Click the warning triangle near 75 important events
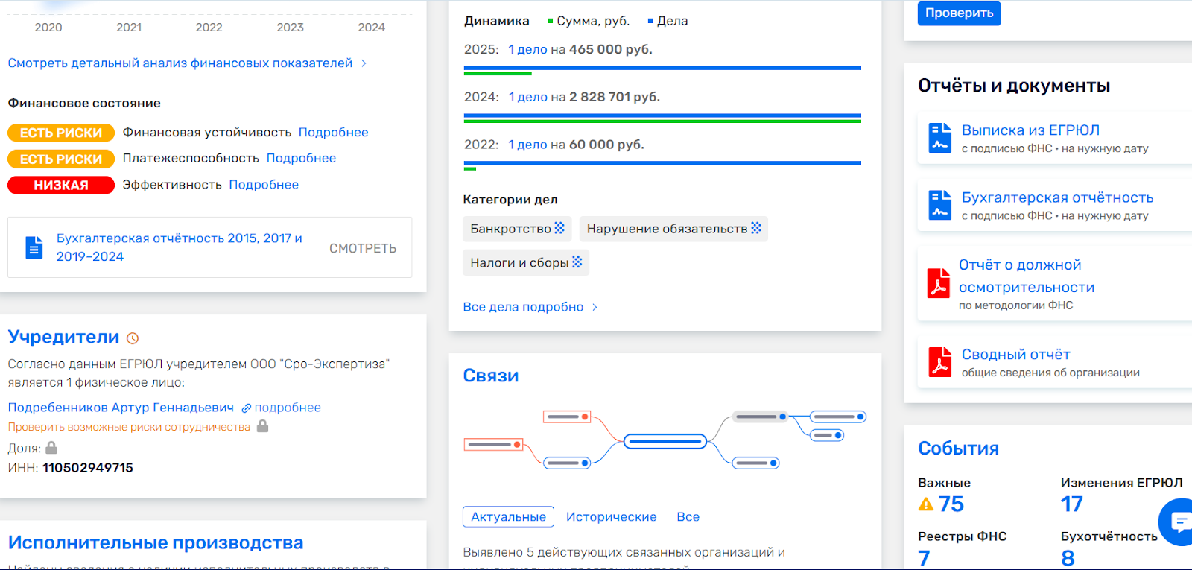Viewport: 1192px width, 570px height. 926,504
